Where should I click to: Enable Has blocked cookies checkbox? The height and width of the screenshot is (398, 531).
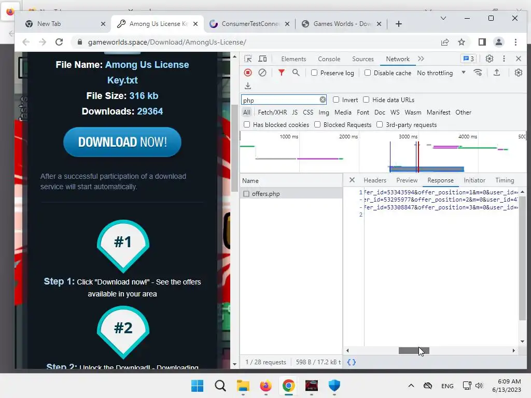pos(247,124)
